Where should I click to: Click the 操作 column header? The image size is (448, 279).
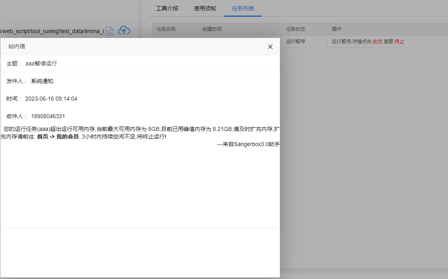[337, 29]
